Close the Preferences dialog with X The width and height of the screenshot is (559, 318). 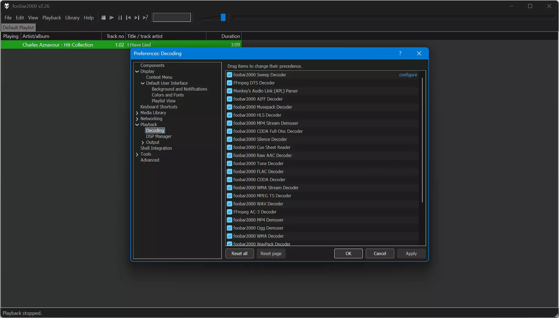[419, 53]
